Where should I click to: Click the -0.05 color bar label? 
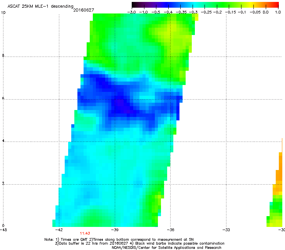click(x=255, y=12)
